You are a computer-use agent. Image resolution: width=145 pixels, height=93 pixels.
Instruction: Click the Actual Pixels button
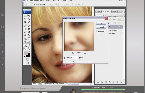coord(53,4)
